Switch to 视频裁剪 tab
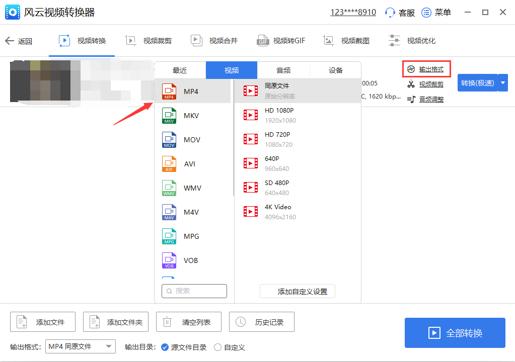 [x=148, y=41]
